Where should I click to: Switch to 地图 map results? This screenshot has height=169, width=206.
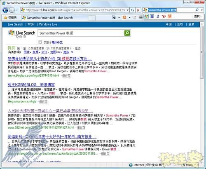53,52
